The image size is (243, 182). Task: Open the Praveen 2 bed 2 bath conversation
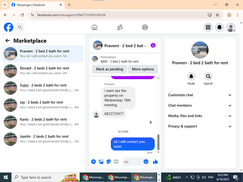coord(43,54)
